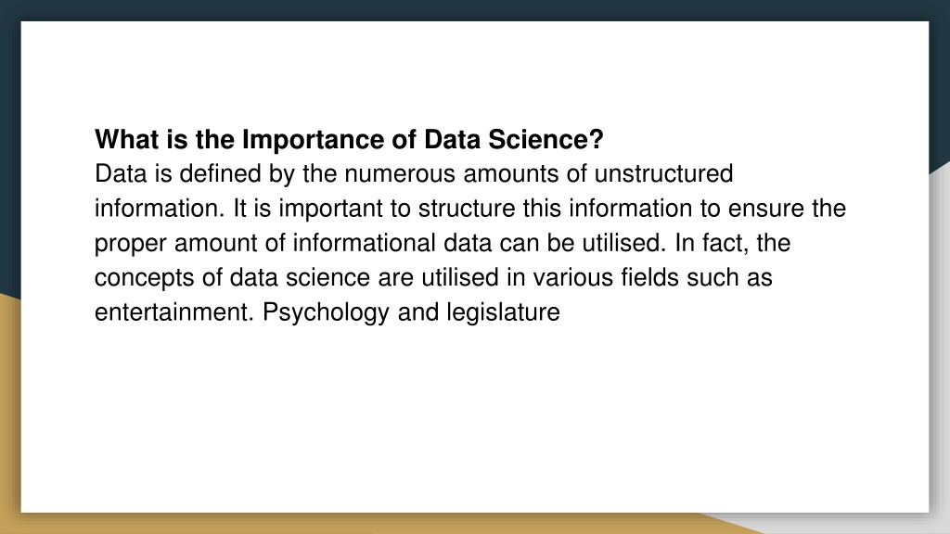Click the heading "What is the Importance of Data Science?"
The width and height of the screenshot is (950, 534).
click(x=349, y=139)
